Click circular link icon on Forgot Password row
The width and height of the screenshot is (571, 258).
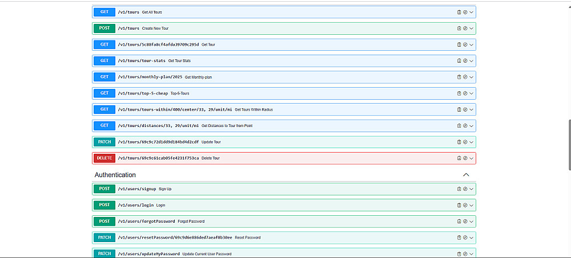(x=465, y=222)
